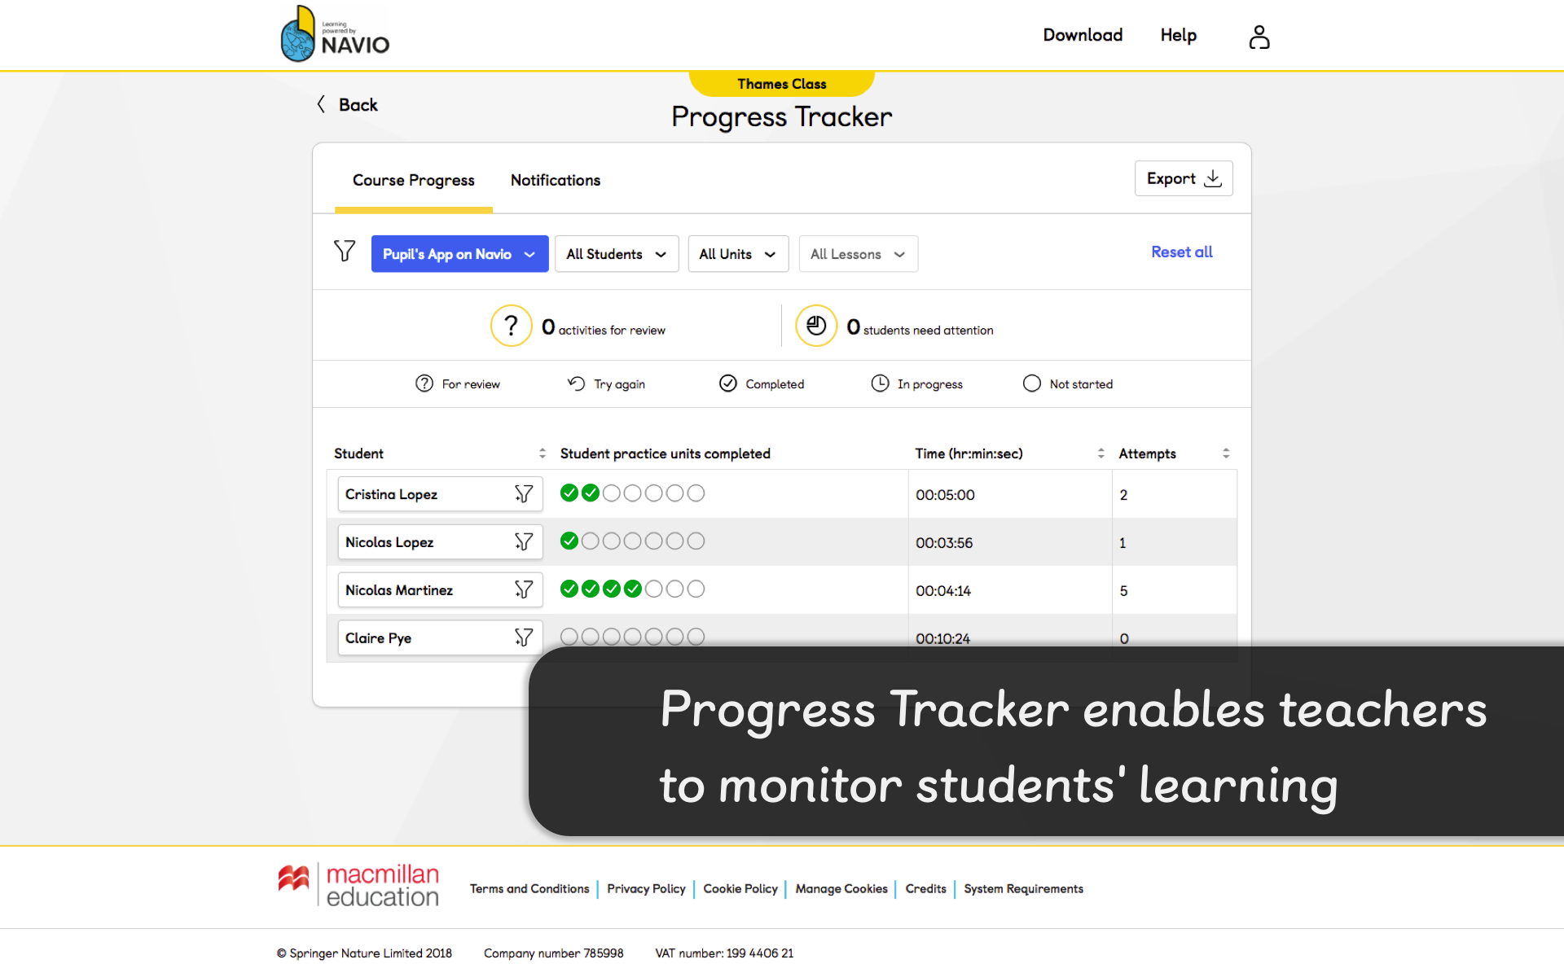
Task: Click the Try again legend icon
Action: [577, 383]
